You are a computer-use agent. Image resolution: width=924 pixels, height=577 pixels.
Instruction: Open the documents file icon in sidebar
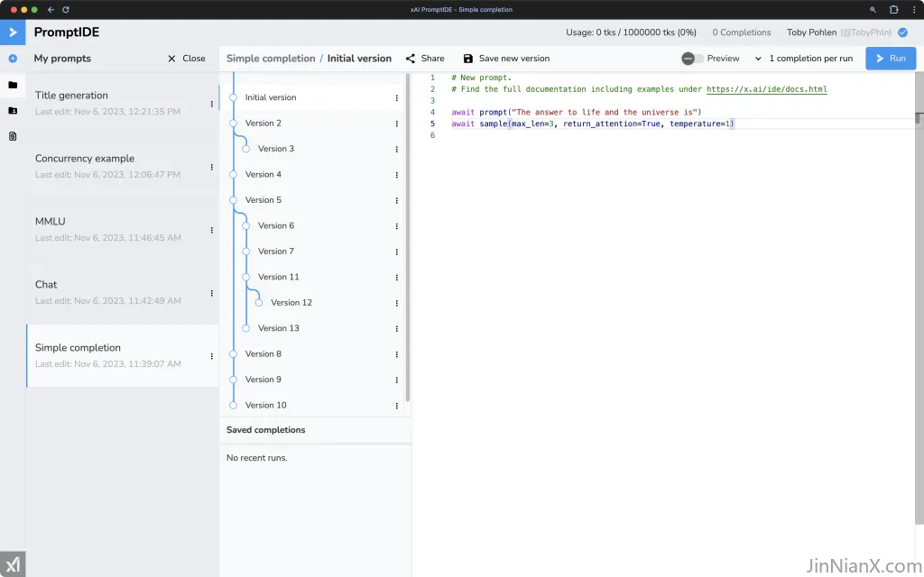click(x=13, y=136)
